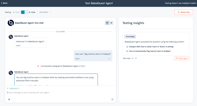Image resolution: width=197 pixels, height=106 pixels.
Task: Click the conversation assigned status icon
Action: [x=38, y=66]
